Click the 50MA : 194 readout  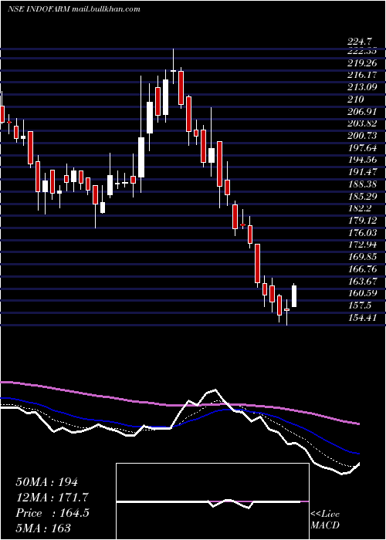(47, 482)
